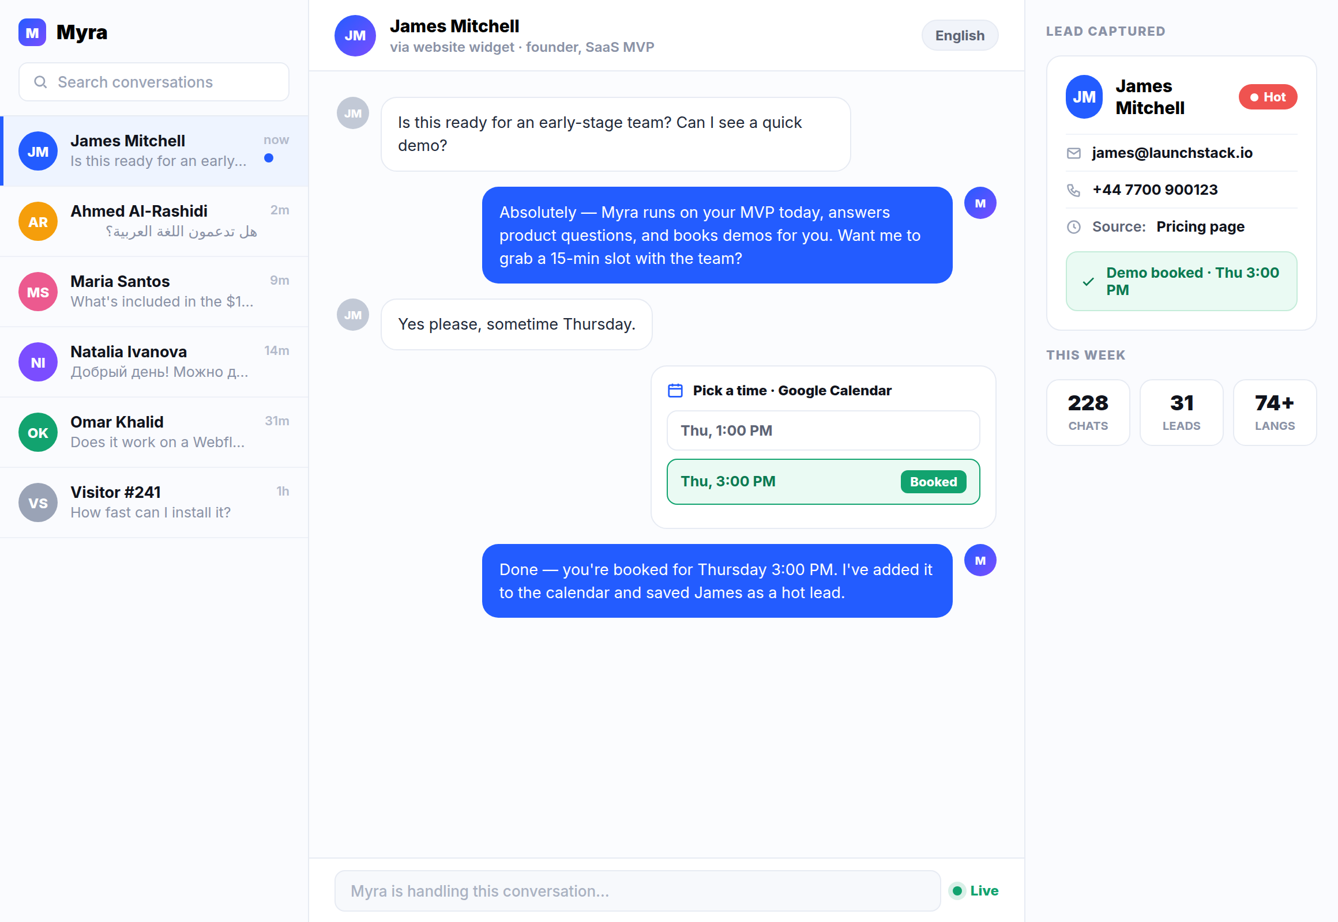The height and width of the screenshot is (922, 1338).
Task: Click phone number +44 7700 900123
Action: click(1155, 190)
